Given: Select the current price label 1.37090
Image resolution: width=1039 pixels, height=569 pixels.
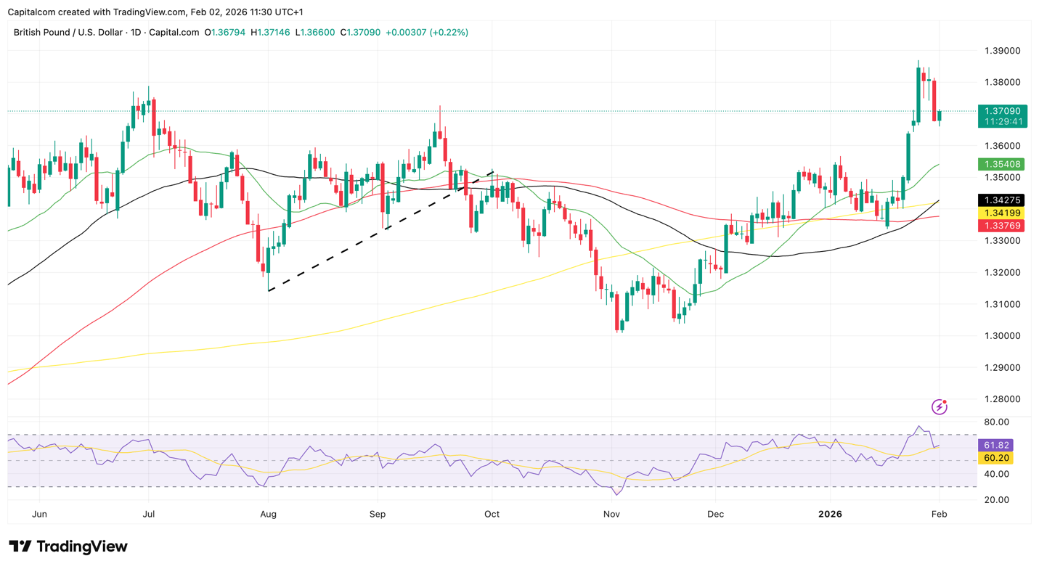Looking at the screenshot, I should (x=1002, y=112).
